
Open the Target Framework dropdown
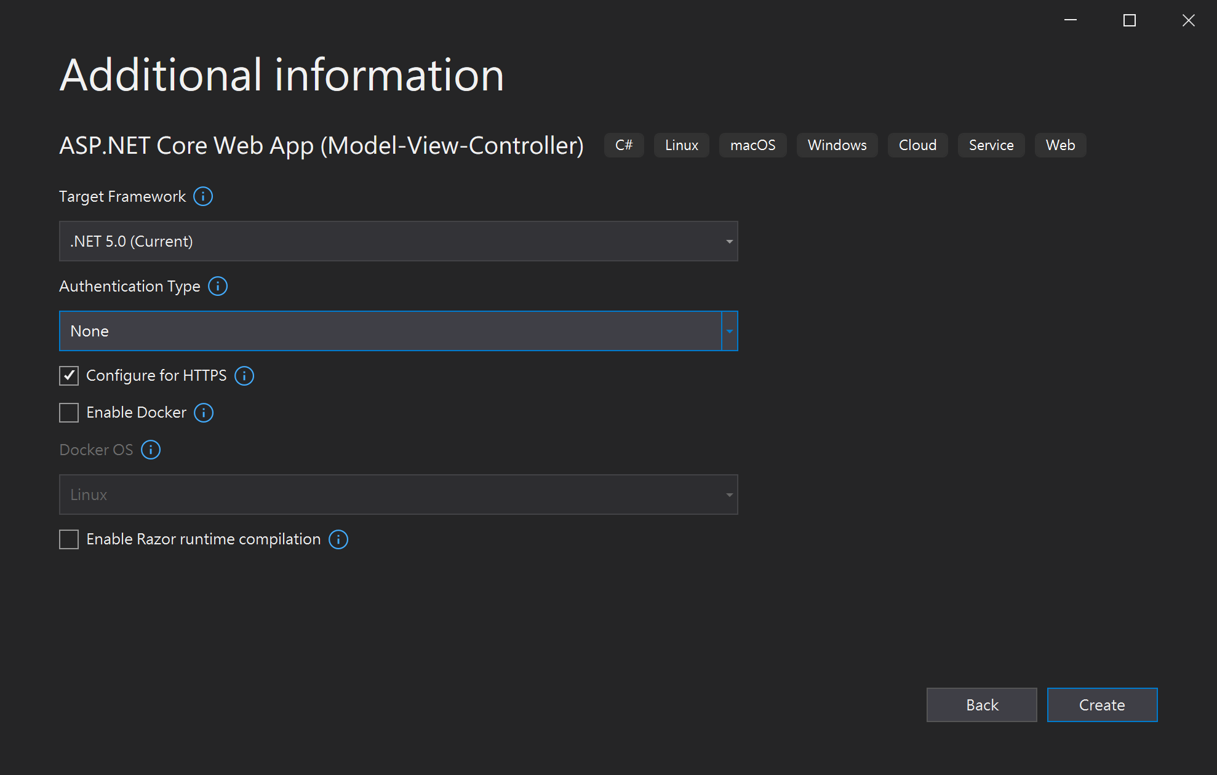pyautogui.click(x=398, y=241)
